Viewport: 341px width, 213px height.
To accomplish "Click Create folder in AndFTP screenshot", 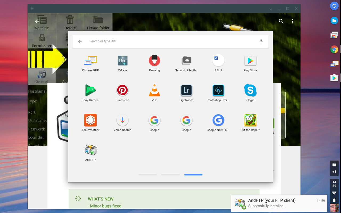I will pos(98,22).
